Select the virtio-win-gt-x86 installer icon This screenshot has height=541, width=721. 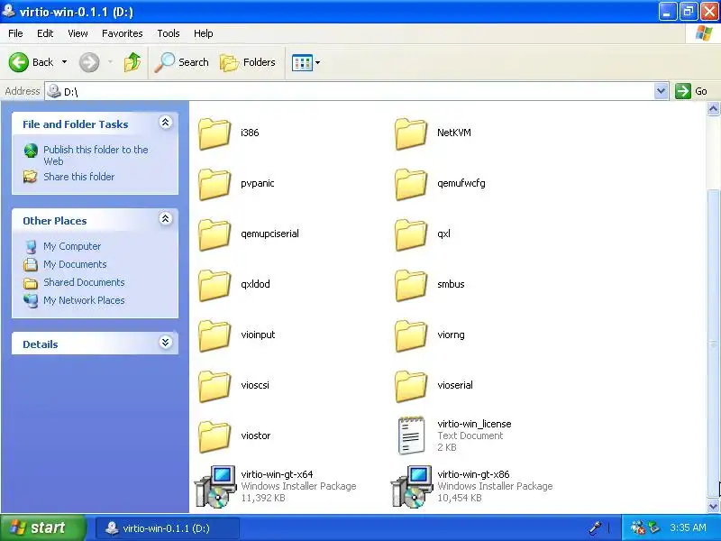tap(412, 486)
